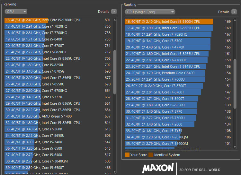Select single core row 31 Core i5-7300U
241x175 pixels.
pos(178,118)
